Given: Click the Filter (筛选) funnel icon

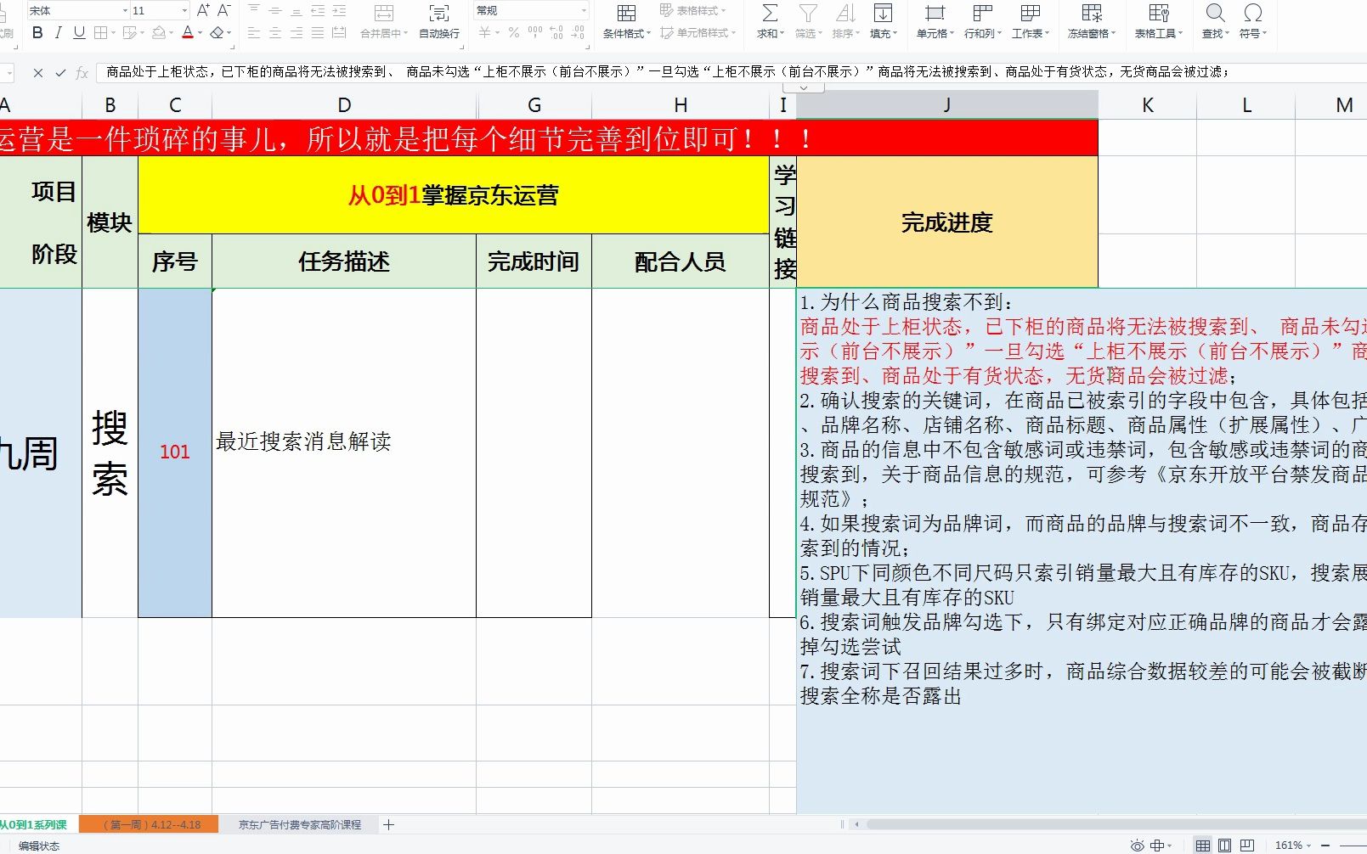Looking at the screenshot, I should [x=808, y=13].
